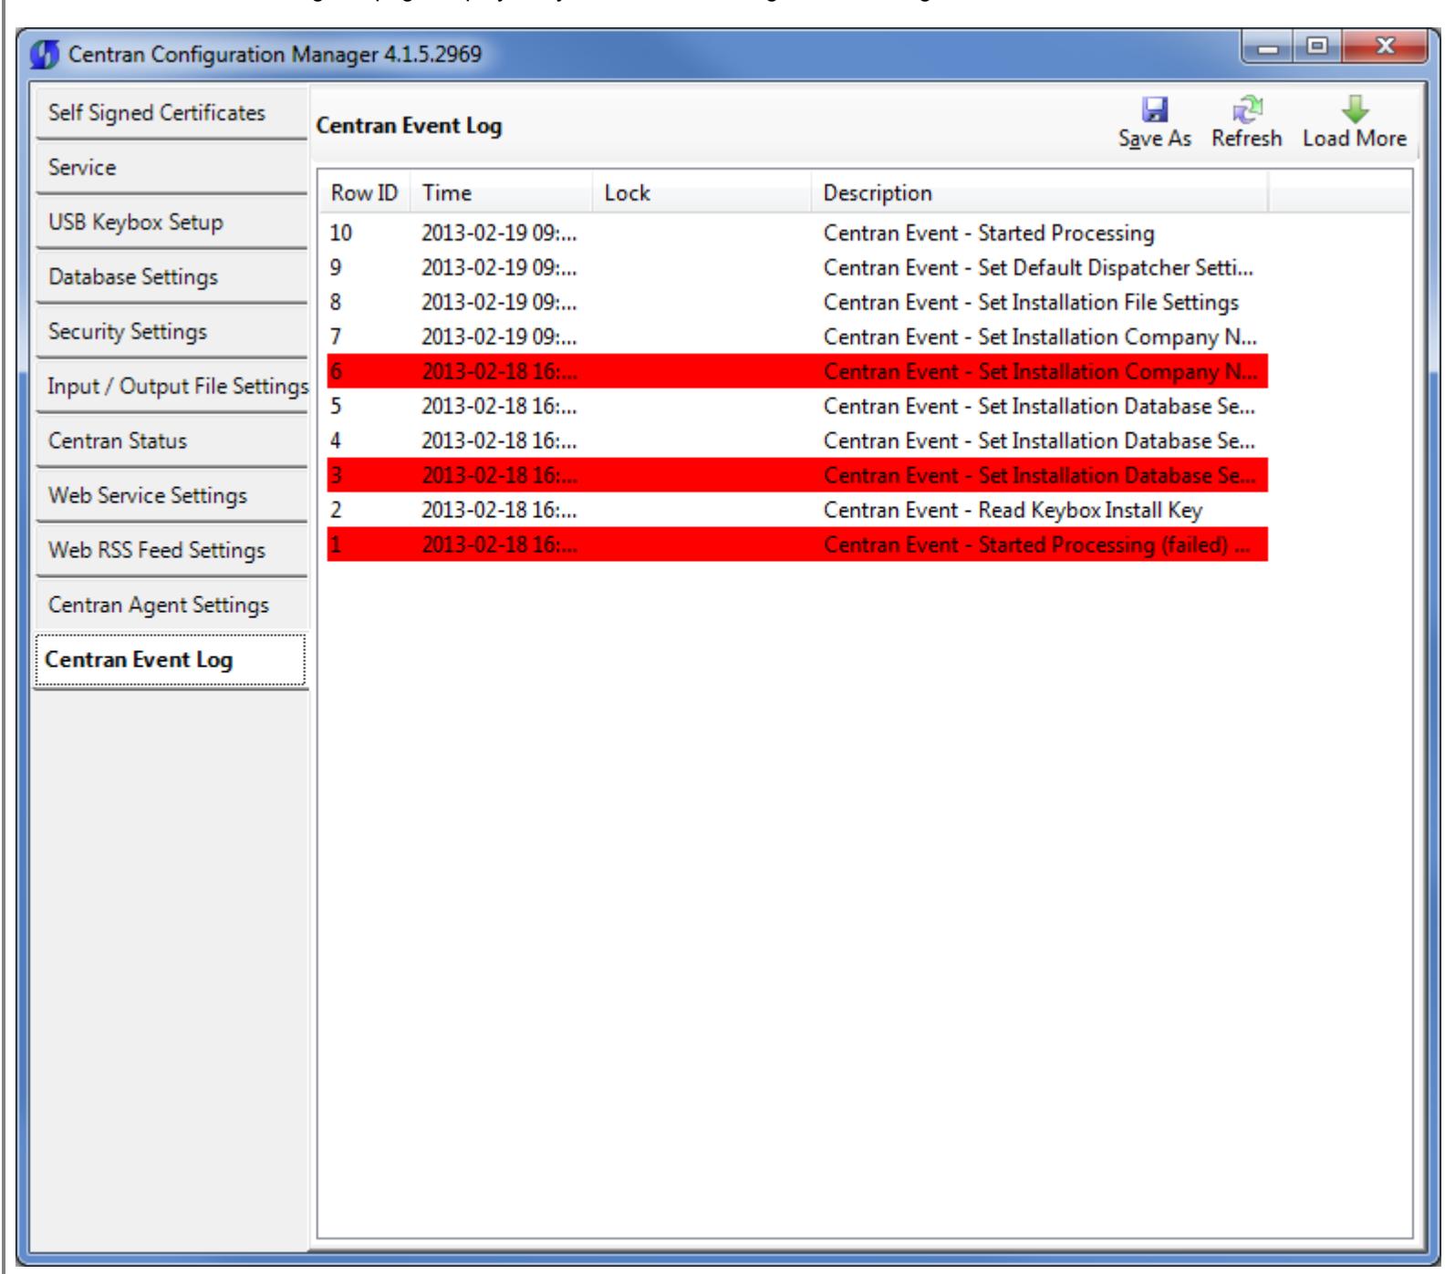Select row 10 Started Processing event
The width and height of the screenshot is (1455, 1274).
(797, 233)
